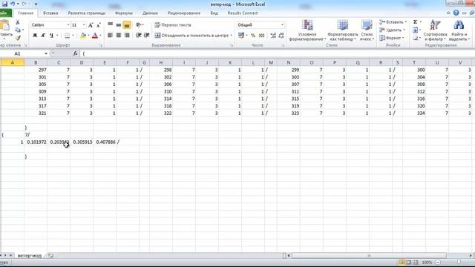The image size is (475, 267).
Task: Click the Name Box showing A1
Action: (22, 53)
